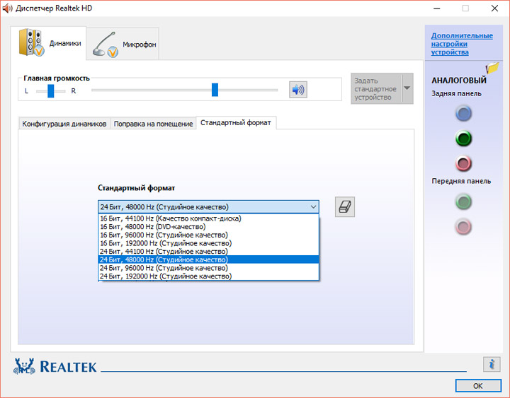Click the eraser restore defaults button
This screenshot has width=510, height=398.
(345, 207)
